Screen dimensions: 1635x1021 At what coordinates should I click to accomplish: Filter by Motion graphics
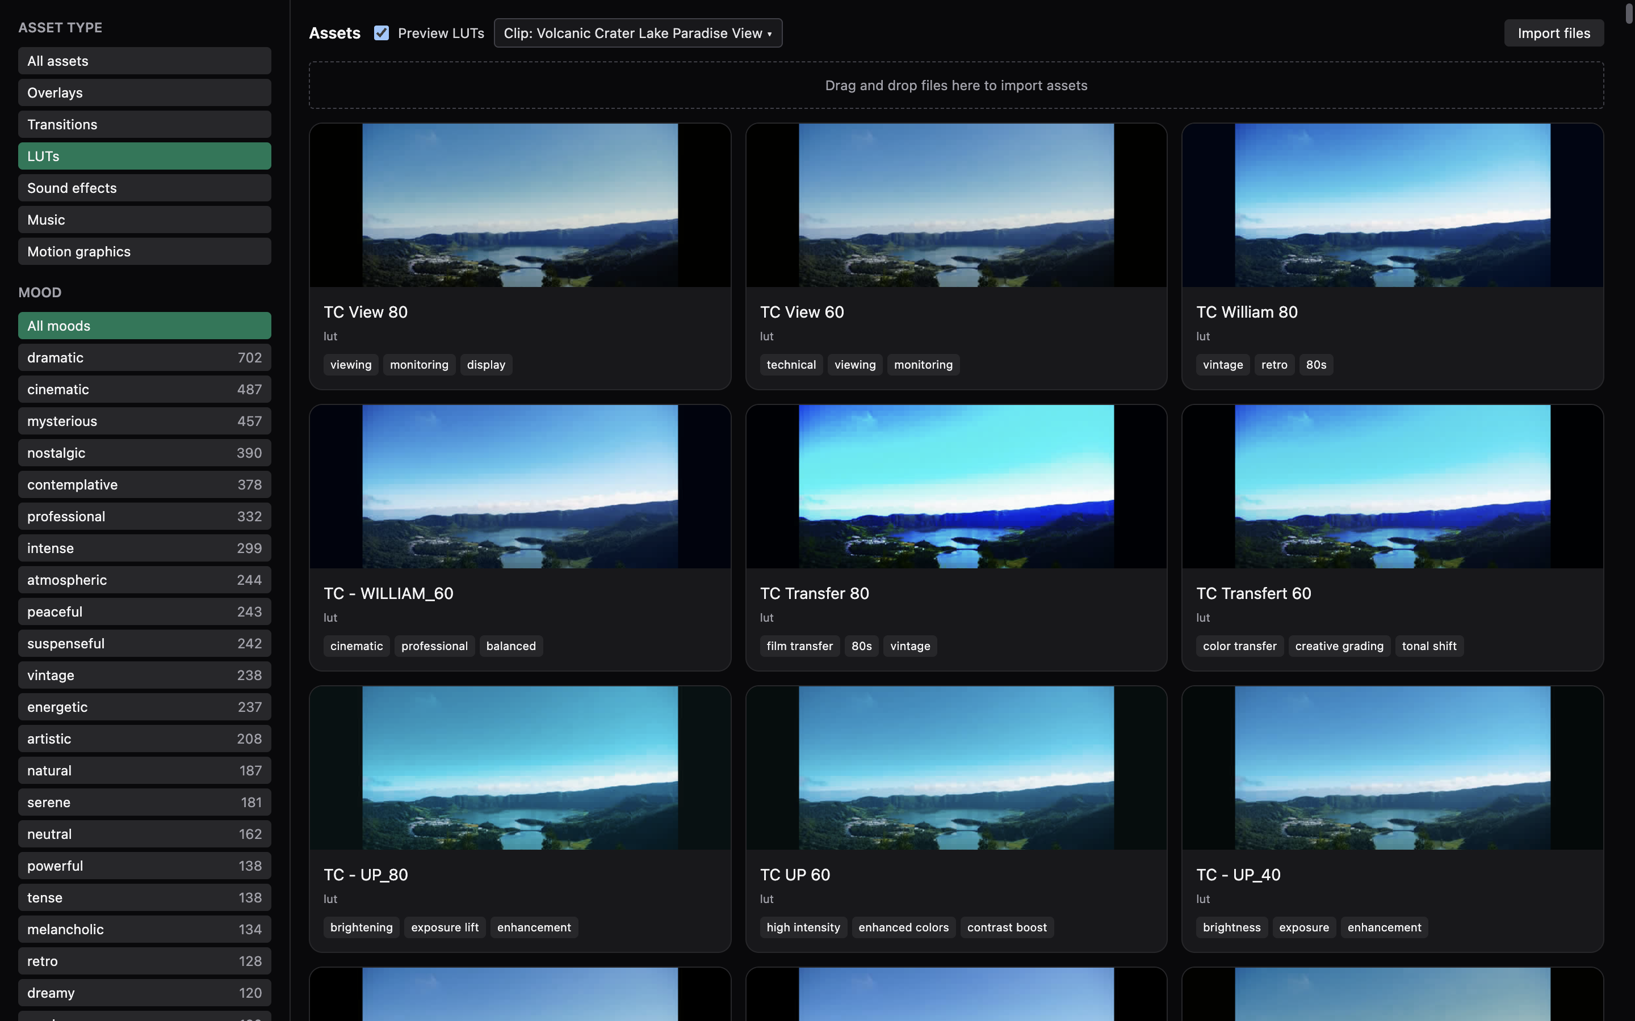click(145, 251)
